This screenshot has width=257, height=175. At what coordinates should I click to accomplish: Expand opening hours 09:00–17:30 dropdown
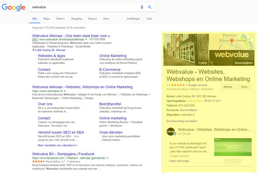coord(220,101)
